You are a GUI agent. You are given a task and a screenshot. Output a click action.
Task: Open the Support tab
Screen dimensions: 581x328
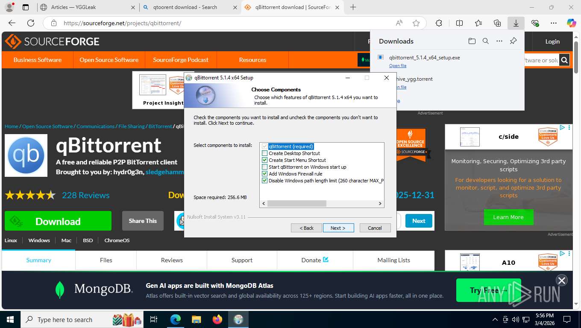242,260
